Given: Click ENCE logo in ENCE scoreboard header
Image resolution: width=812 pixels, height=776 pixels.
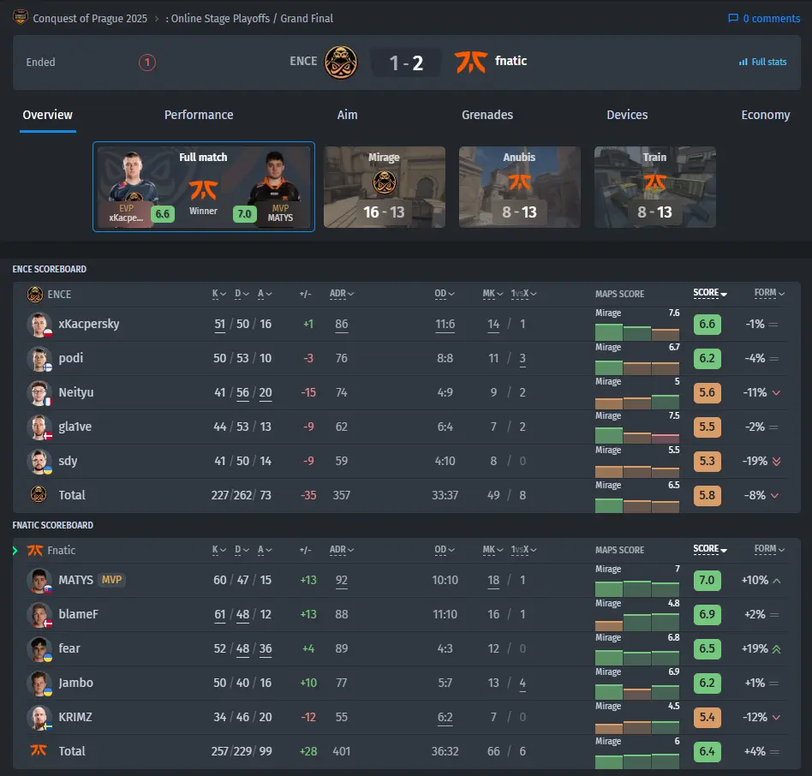Looking at the screenshot, I should tap(35, 294).
